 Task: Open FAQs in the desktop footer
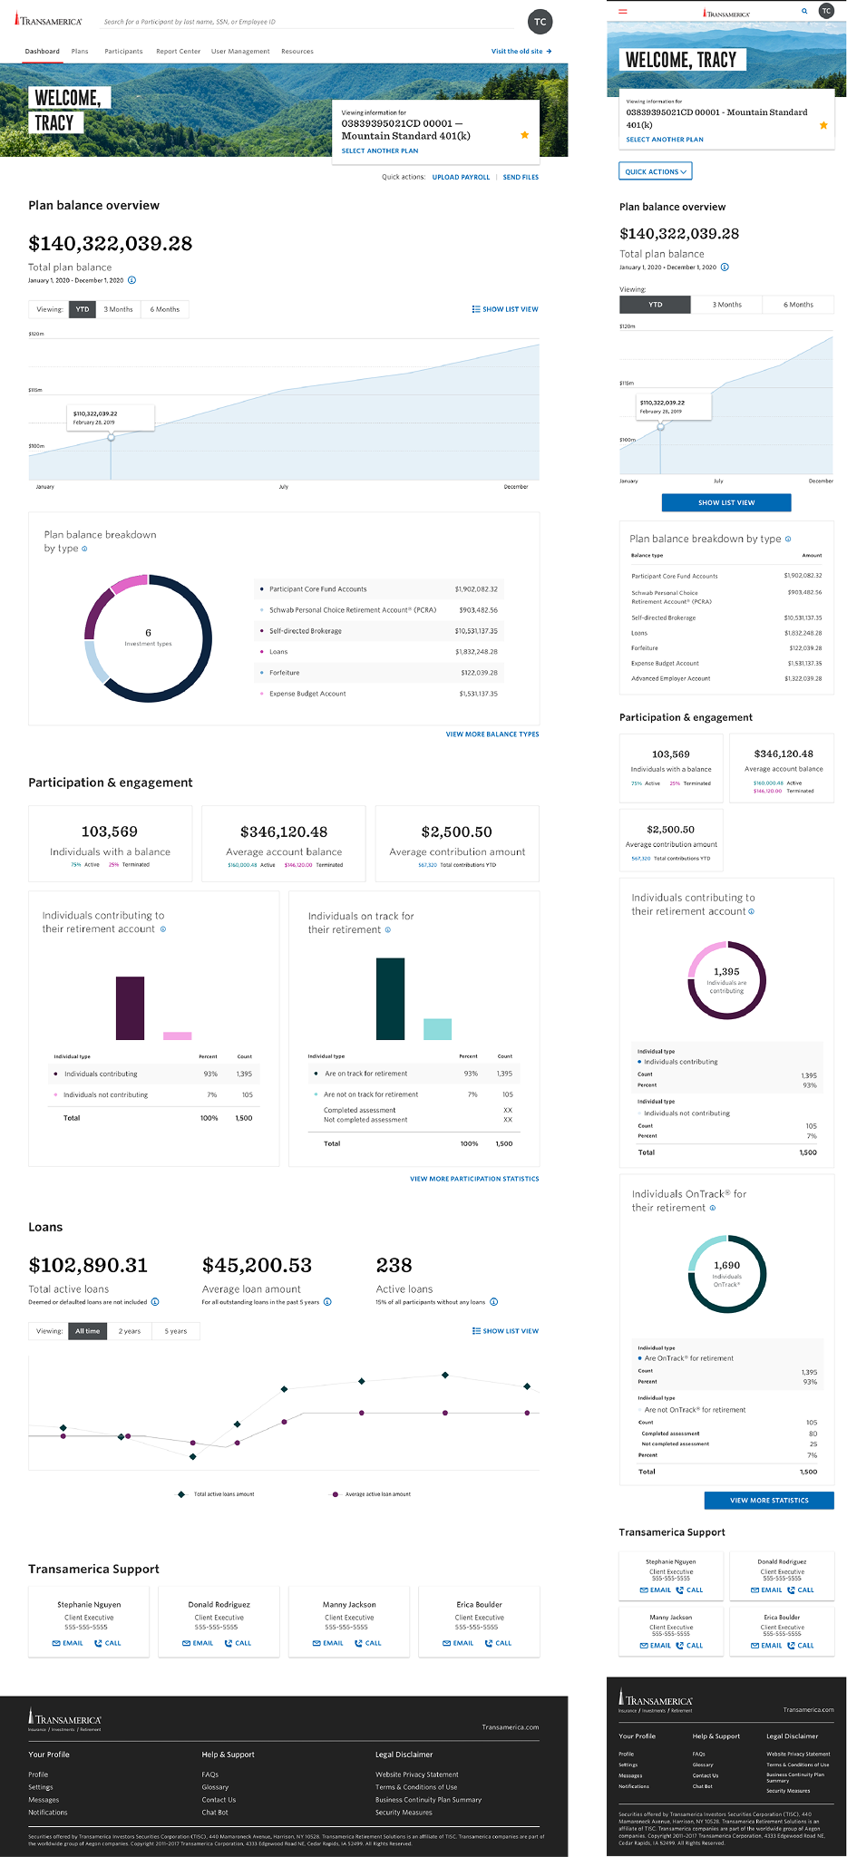210,1774
